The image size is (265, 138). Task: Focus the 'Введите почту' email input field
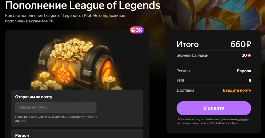pos(56,107)
